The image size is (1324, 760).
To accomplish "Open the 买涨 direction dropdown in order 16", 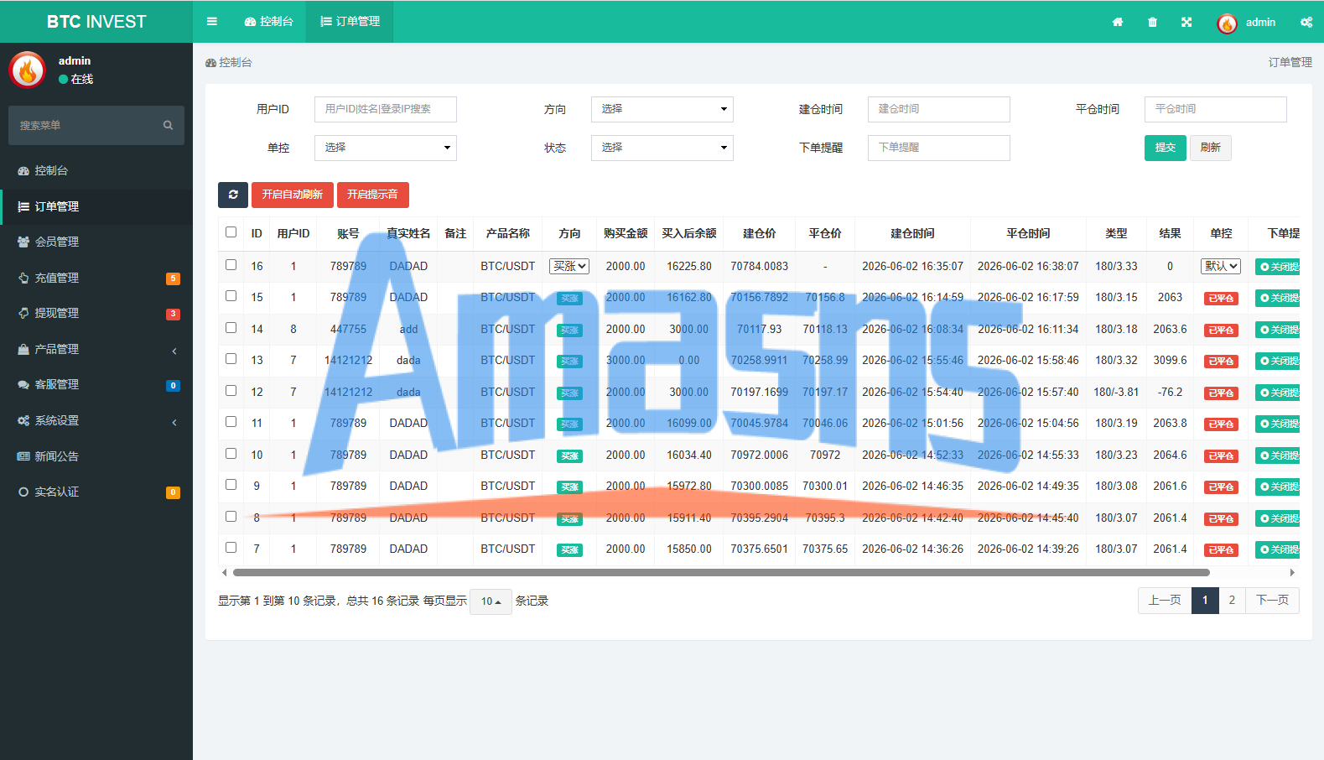I will point(569,266).
